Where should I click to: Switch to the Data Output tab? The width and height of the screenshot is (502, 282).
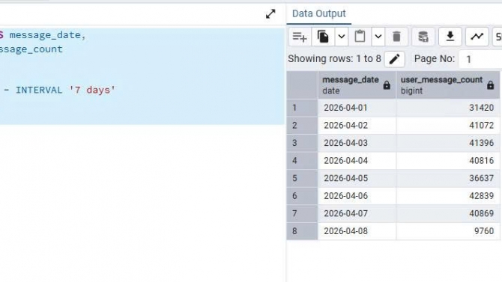pos(319,13)
